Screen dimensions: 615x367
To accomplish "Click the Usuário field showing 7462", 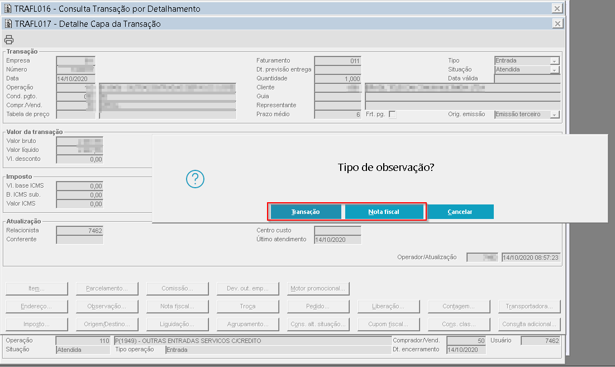I will pyautogui.click(x=540, y=341).
